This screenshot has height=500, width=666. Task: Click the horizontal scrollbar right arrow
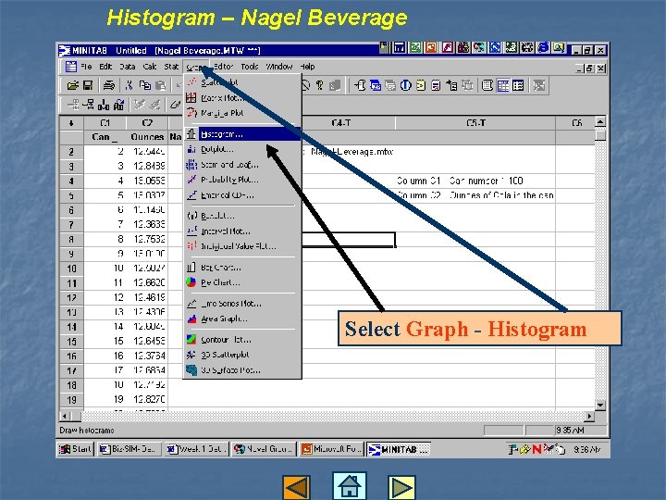click(589, 417)
